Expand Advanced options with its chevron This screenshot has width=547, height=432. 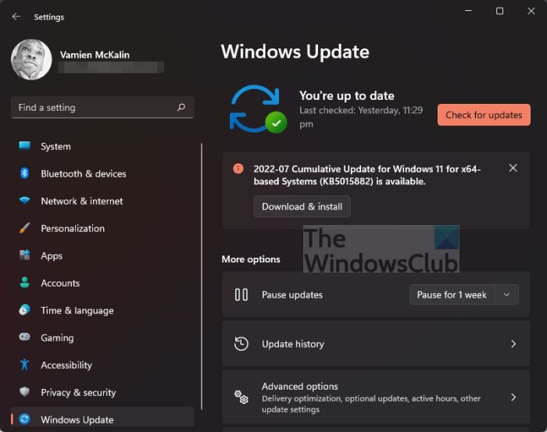tap(513, 397)
